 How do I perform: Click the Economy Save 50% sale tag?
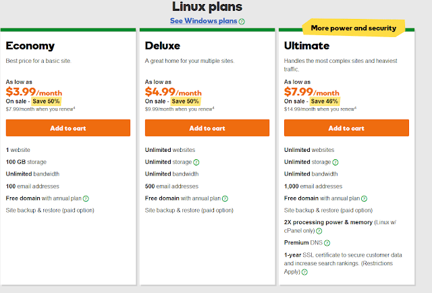[x=46, y=101]
